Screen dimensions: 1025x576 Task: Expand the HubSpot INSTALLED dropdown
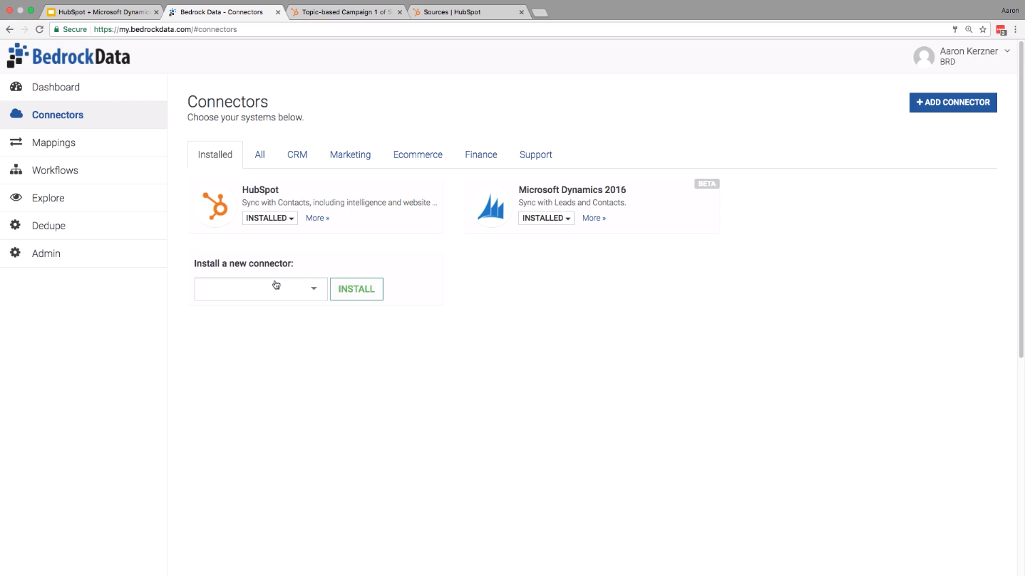pos(270,218)
